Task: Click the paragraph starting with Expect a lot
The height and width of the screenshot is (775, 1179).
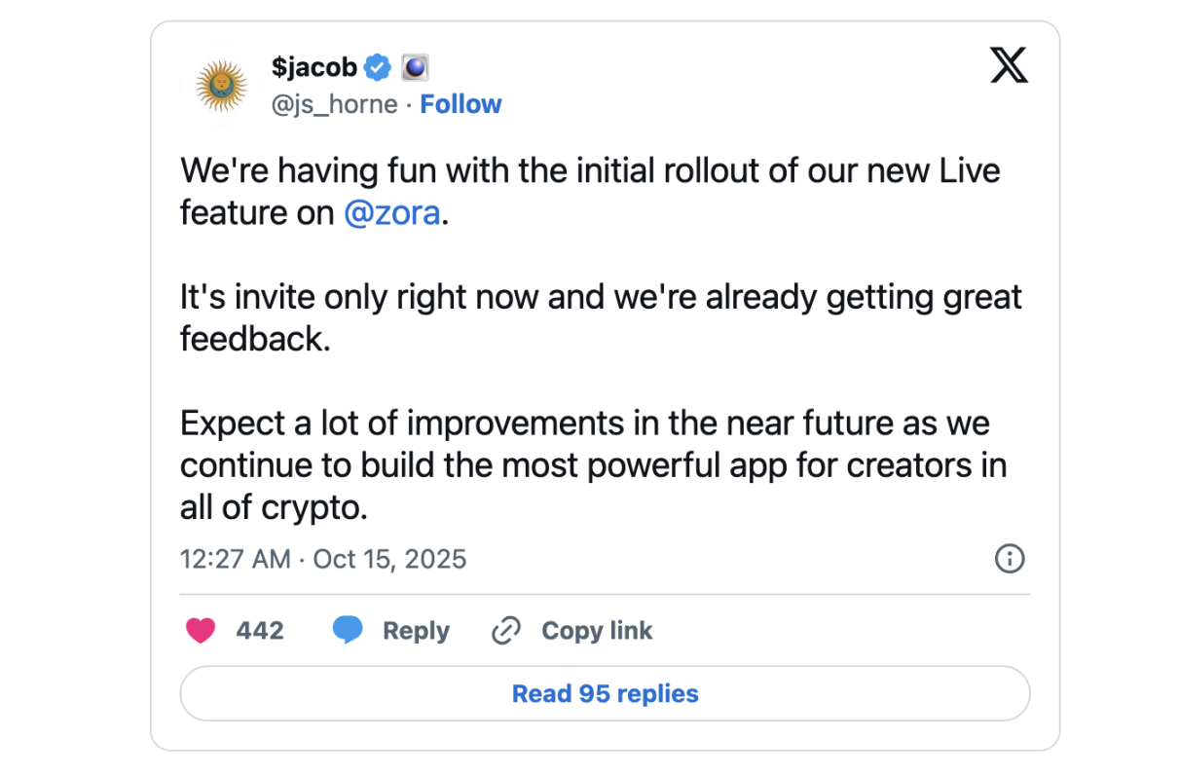Action: [593, 465]
